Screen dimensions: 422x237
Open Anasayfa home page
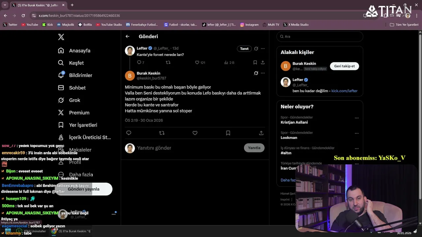[74, 51]
